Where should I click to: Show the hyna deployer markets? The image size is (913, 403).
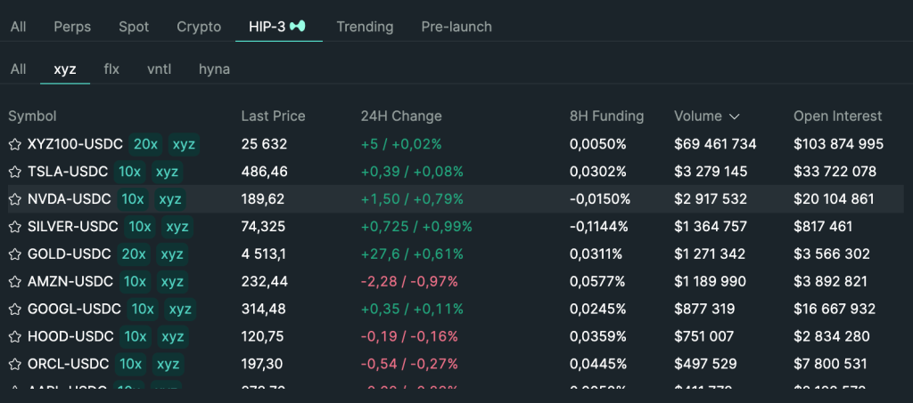pos(214,69)
